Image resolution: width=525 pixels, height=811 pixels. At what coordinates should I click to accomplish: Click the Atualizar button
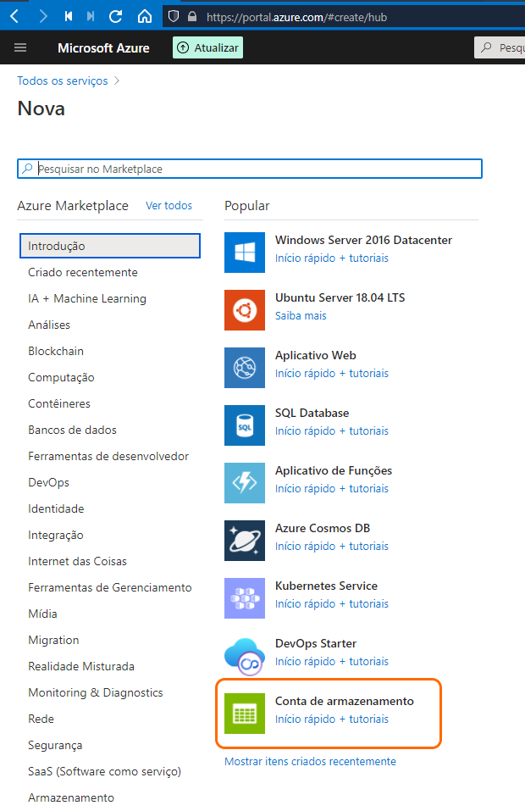pyautogui.click(x=207, y=47)
